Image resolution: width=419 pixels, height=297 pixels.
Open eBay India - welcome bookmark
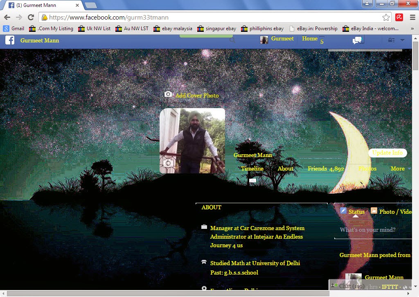tap(371, 29)
